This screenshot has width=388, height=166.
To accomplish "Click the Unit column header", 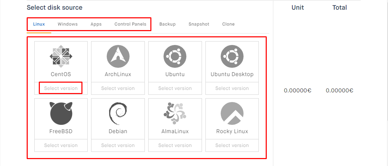I will coord(298,8).
